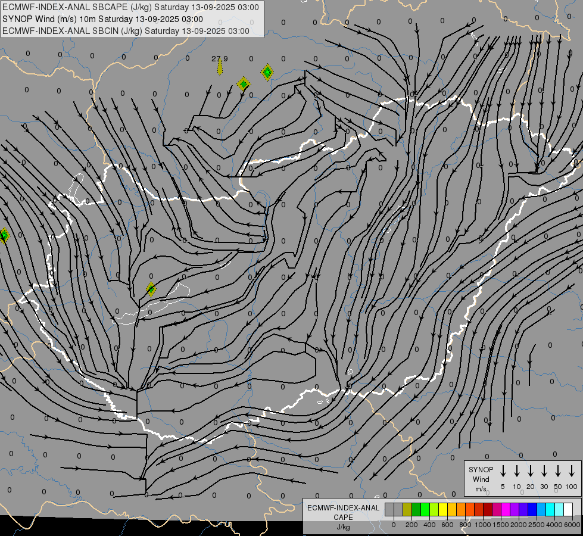Click the 10 speed label under wind arrows
Image resolution: width=583 pixels, height=536 pixels.
coord(517,487)
